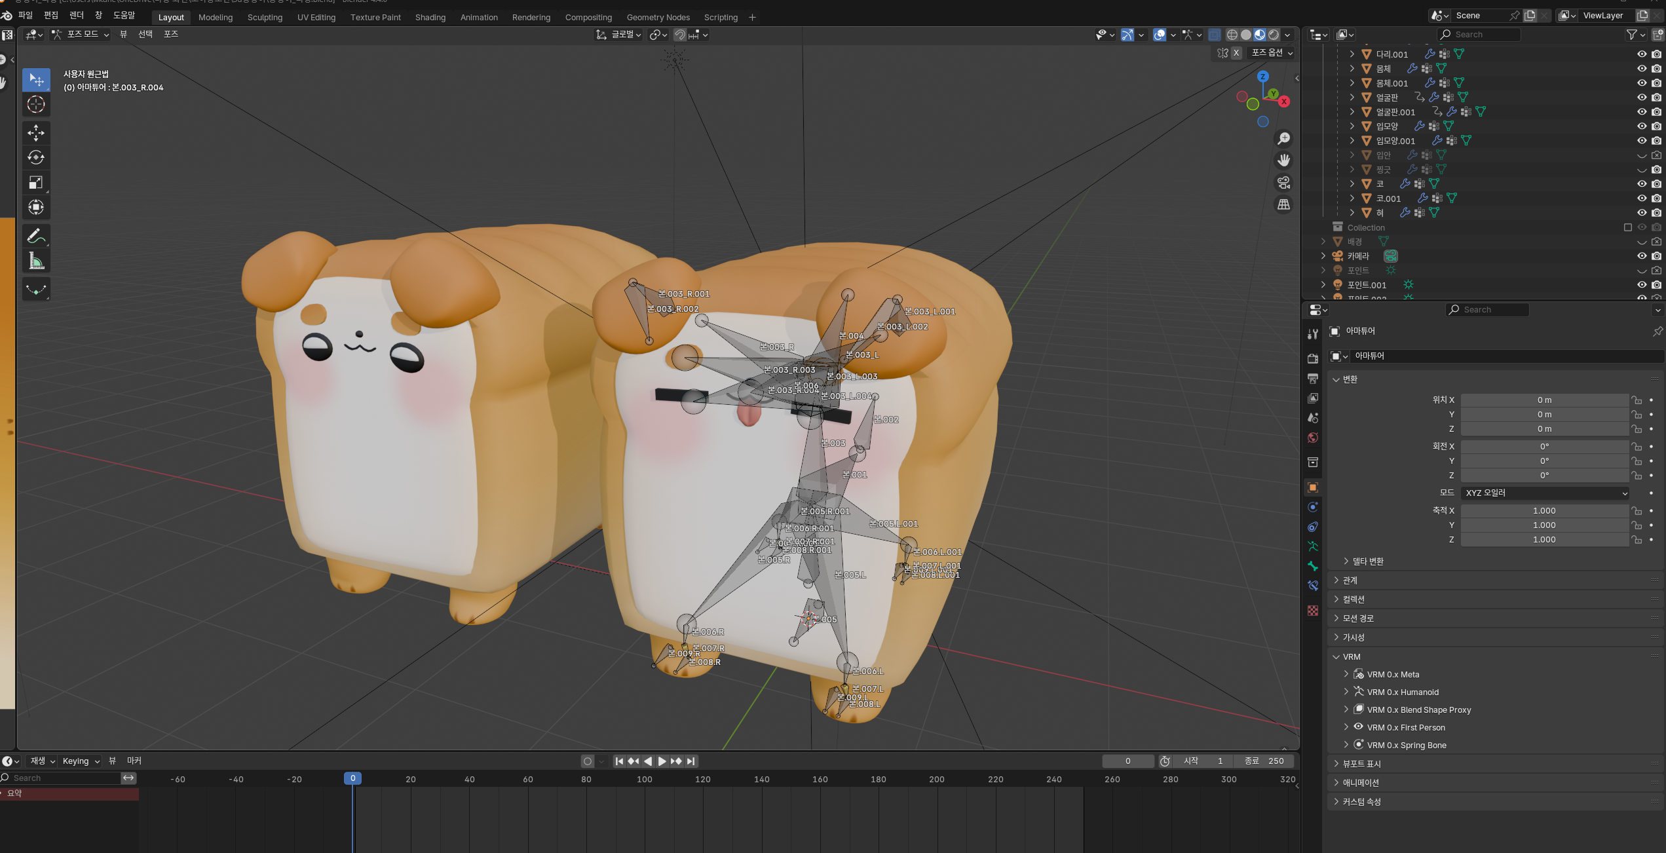Click the 축적 X value field
Viewport: 1666px width, 853px height.
coord(1543,511)
